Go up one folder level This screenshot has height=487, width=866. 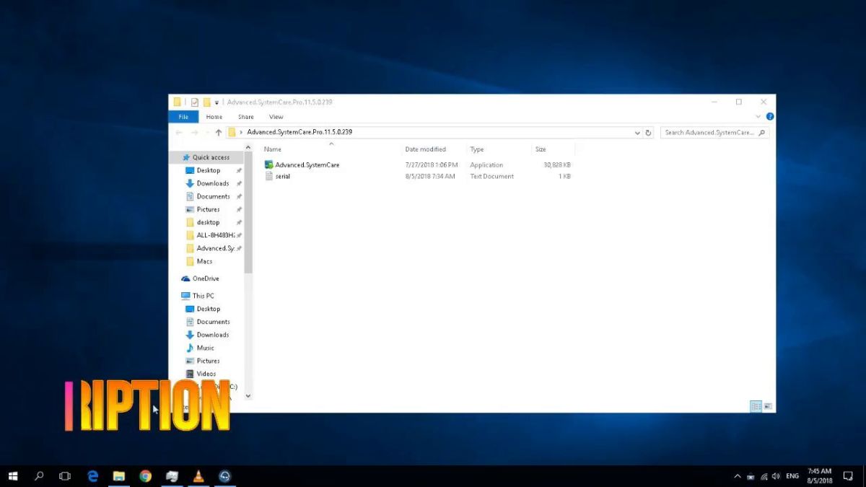pyautogui.click(x=219, y=133)
